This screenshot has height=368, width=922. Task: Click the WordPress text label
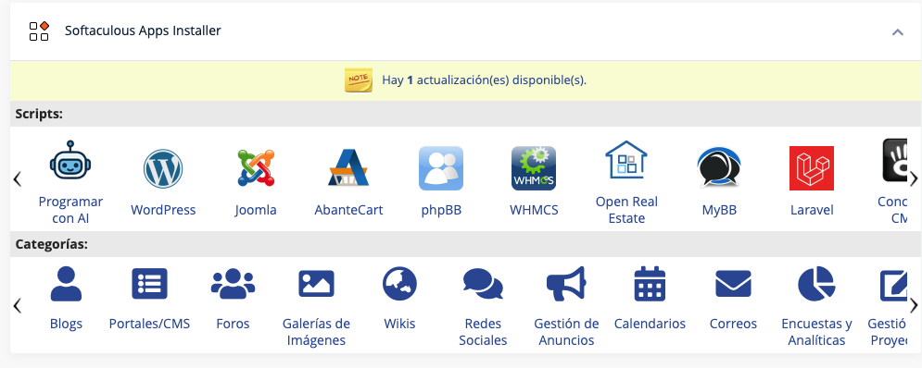(x=163, y=210)
